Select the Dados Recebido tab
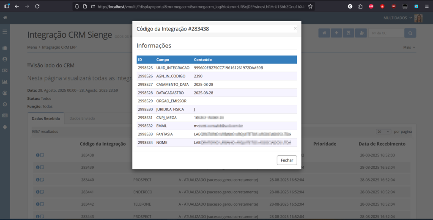Image resolution: width=433 pixels, height=220 pixels. click(x=46, y=118)
